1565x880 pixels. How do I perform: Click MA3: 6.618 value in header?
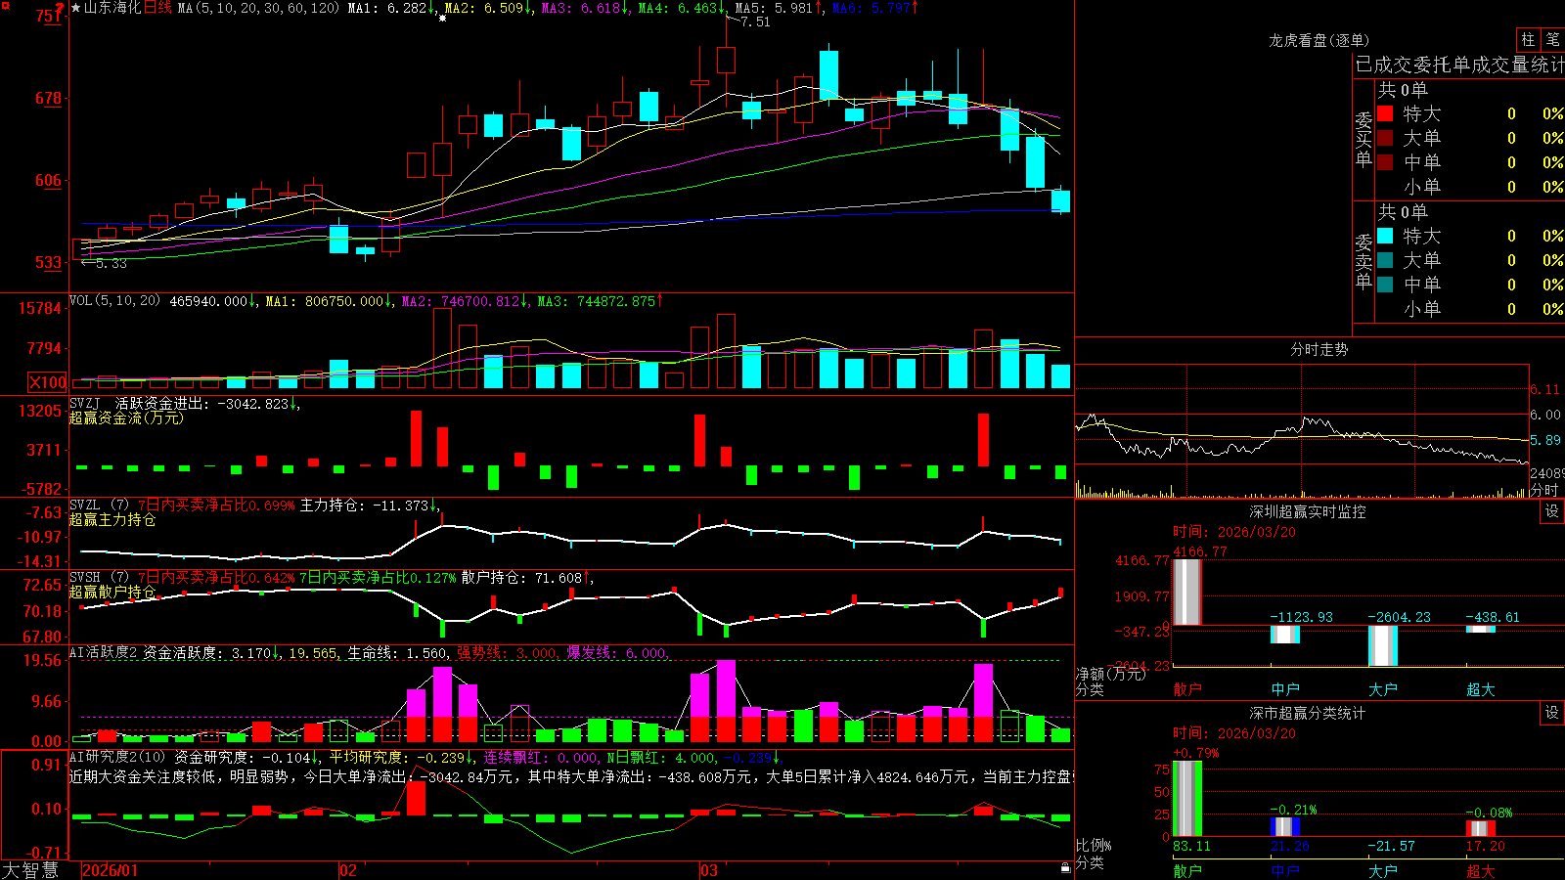coord(584,8)
